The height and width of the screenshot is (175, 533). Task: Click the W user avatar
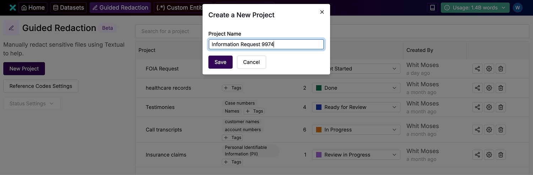518,8
